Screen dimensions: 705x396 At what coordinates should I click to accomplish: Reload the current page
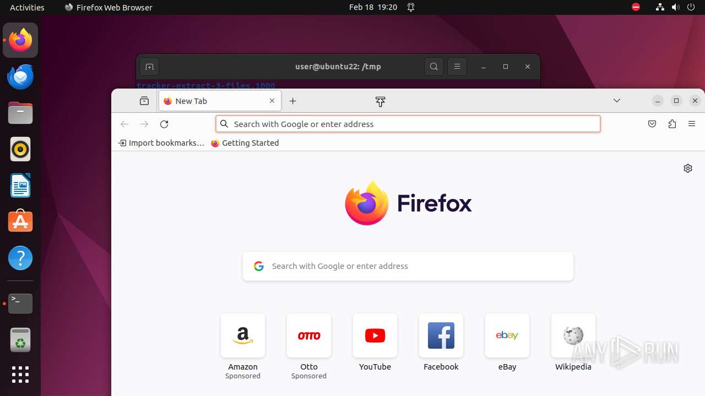click(164, 124)
